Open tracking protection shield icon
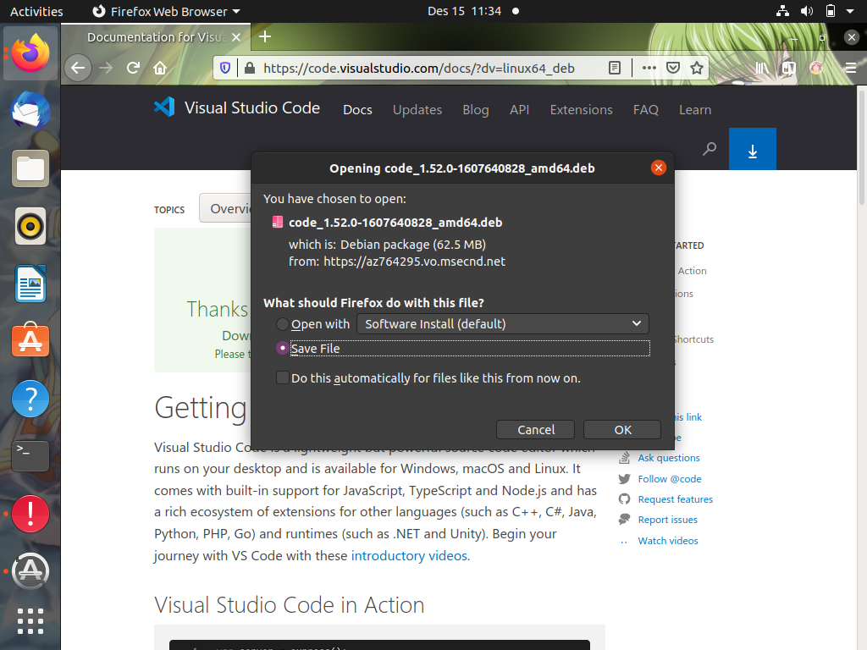The image size is (867, 650). tap(225, 68)
